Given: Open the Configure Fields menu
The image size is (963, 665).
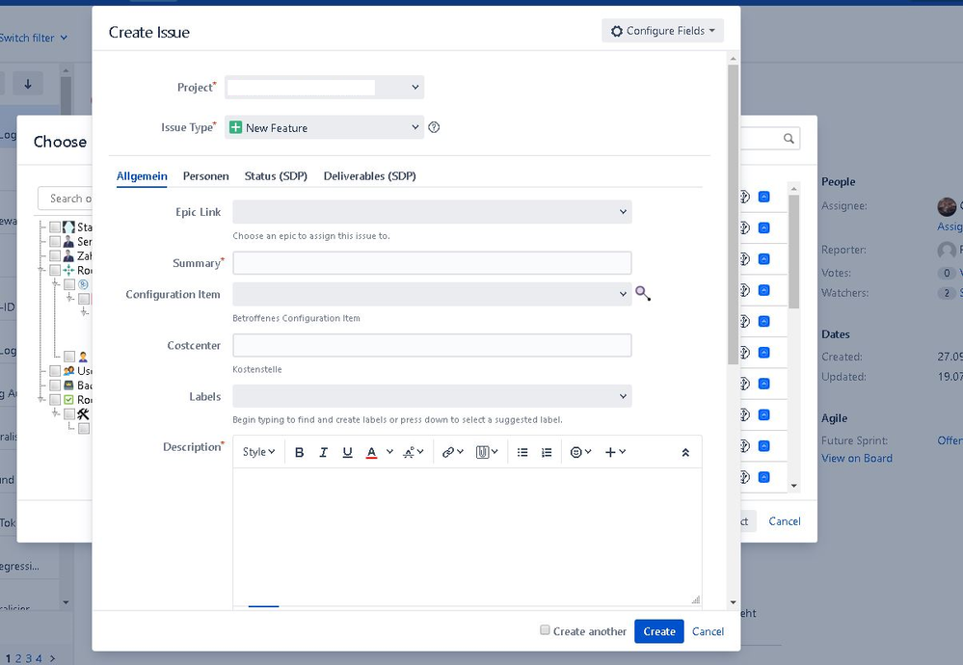Looking at the screenshot, I should 662,31.
